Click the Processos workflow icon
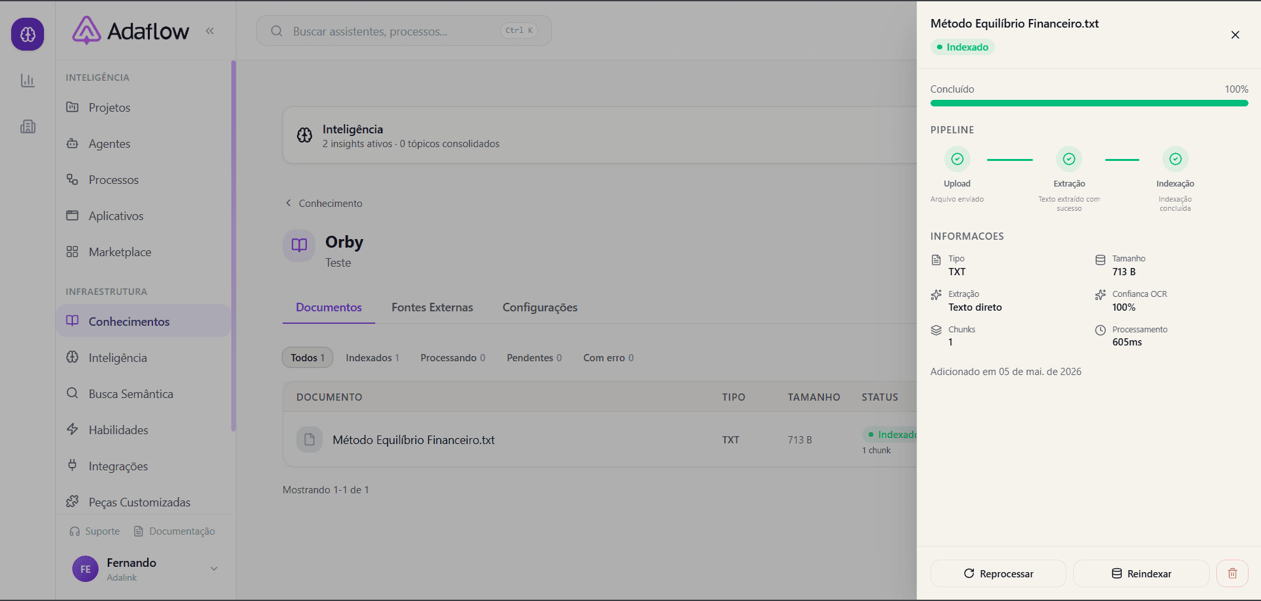 point(72,179)
